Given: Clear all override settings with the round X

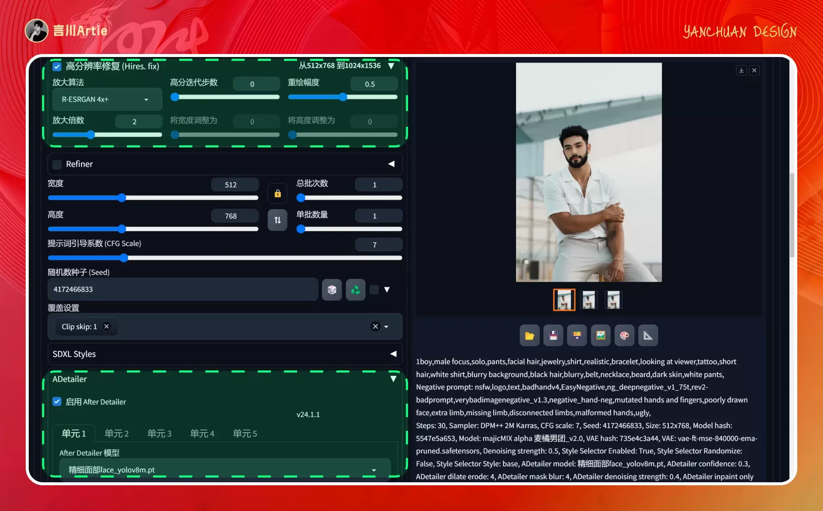Looking at the screenshot, I should [375, 327].
